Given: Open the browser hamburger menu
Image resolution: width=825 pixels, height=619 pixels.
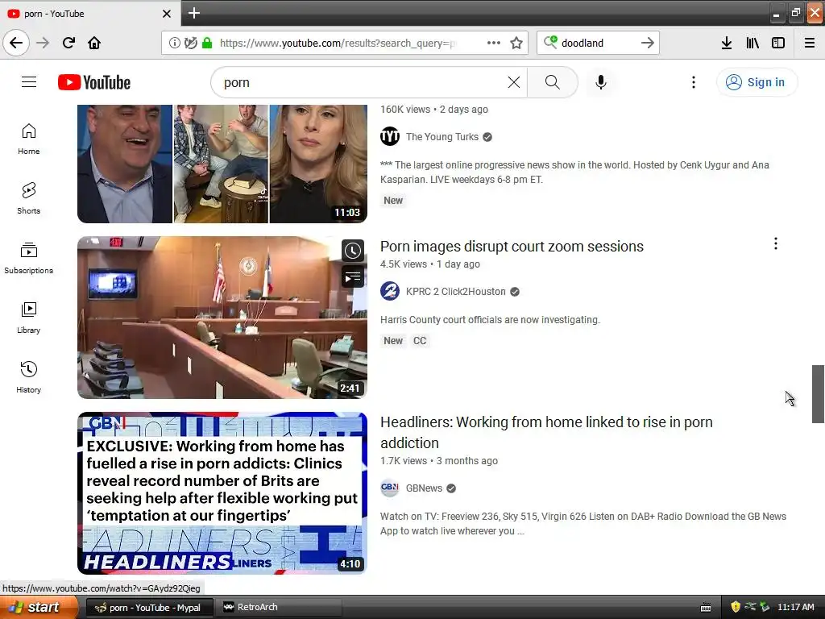Looking at the screenshot, I should [810, 43].
